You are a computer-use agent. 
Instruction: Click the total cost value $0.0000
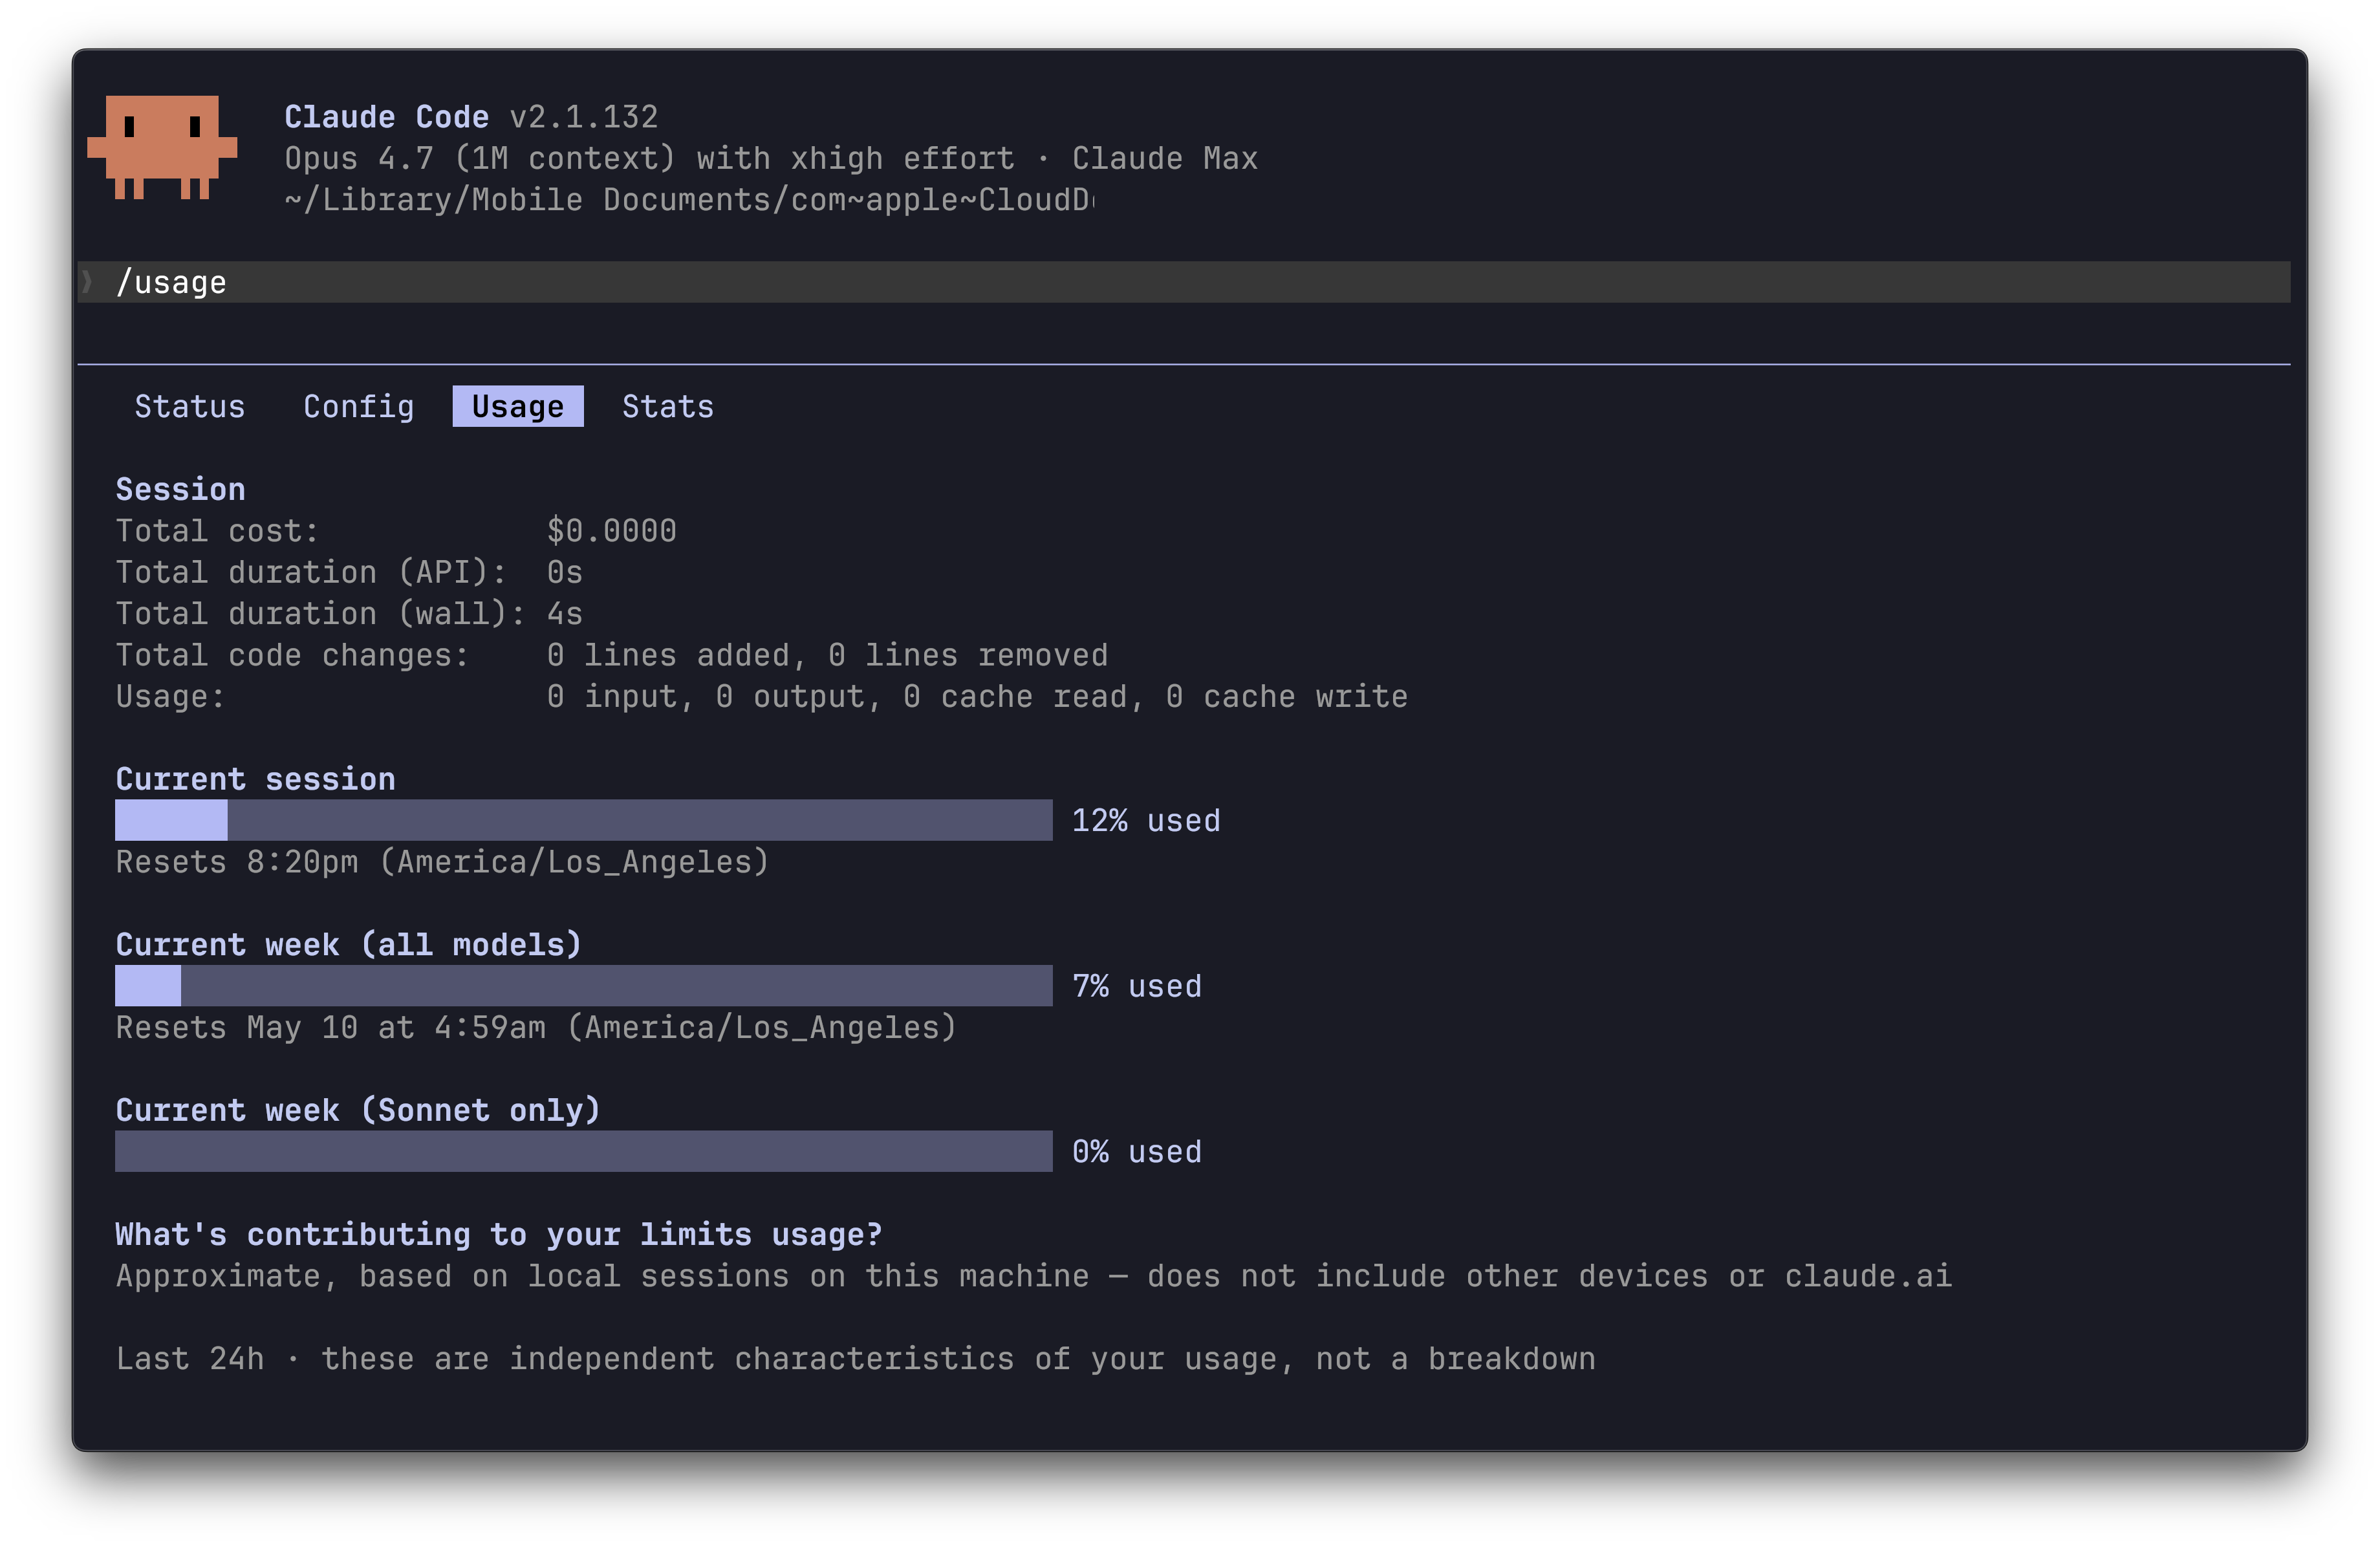click(612, 531)
